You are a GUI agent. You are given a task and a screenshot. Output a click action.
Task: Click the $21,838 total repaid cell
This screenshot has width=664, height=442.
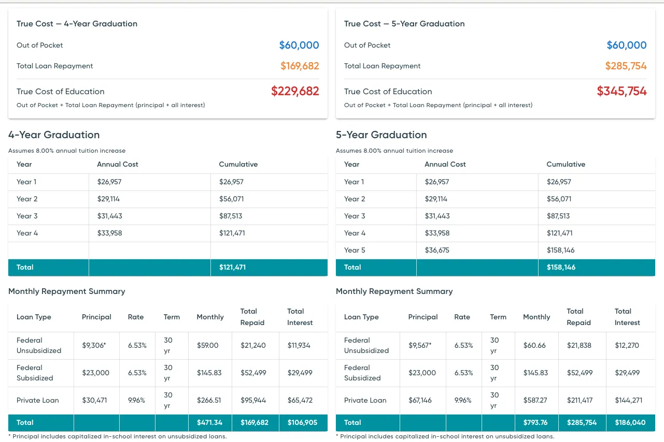(x=579, y=346)
